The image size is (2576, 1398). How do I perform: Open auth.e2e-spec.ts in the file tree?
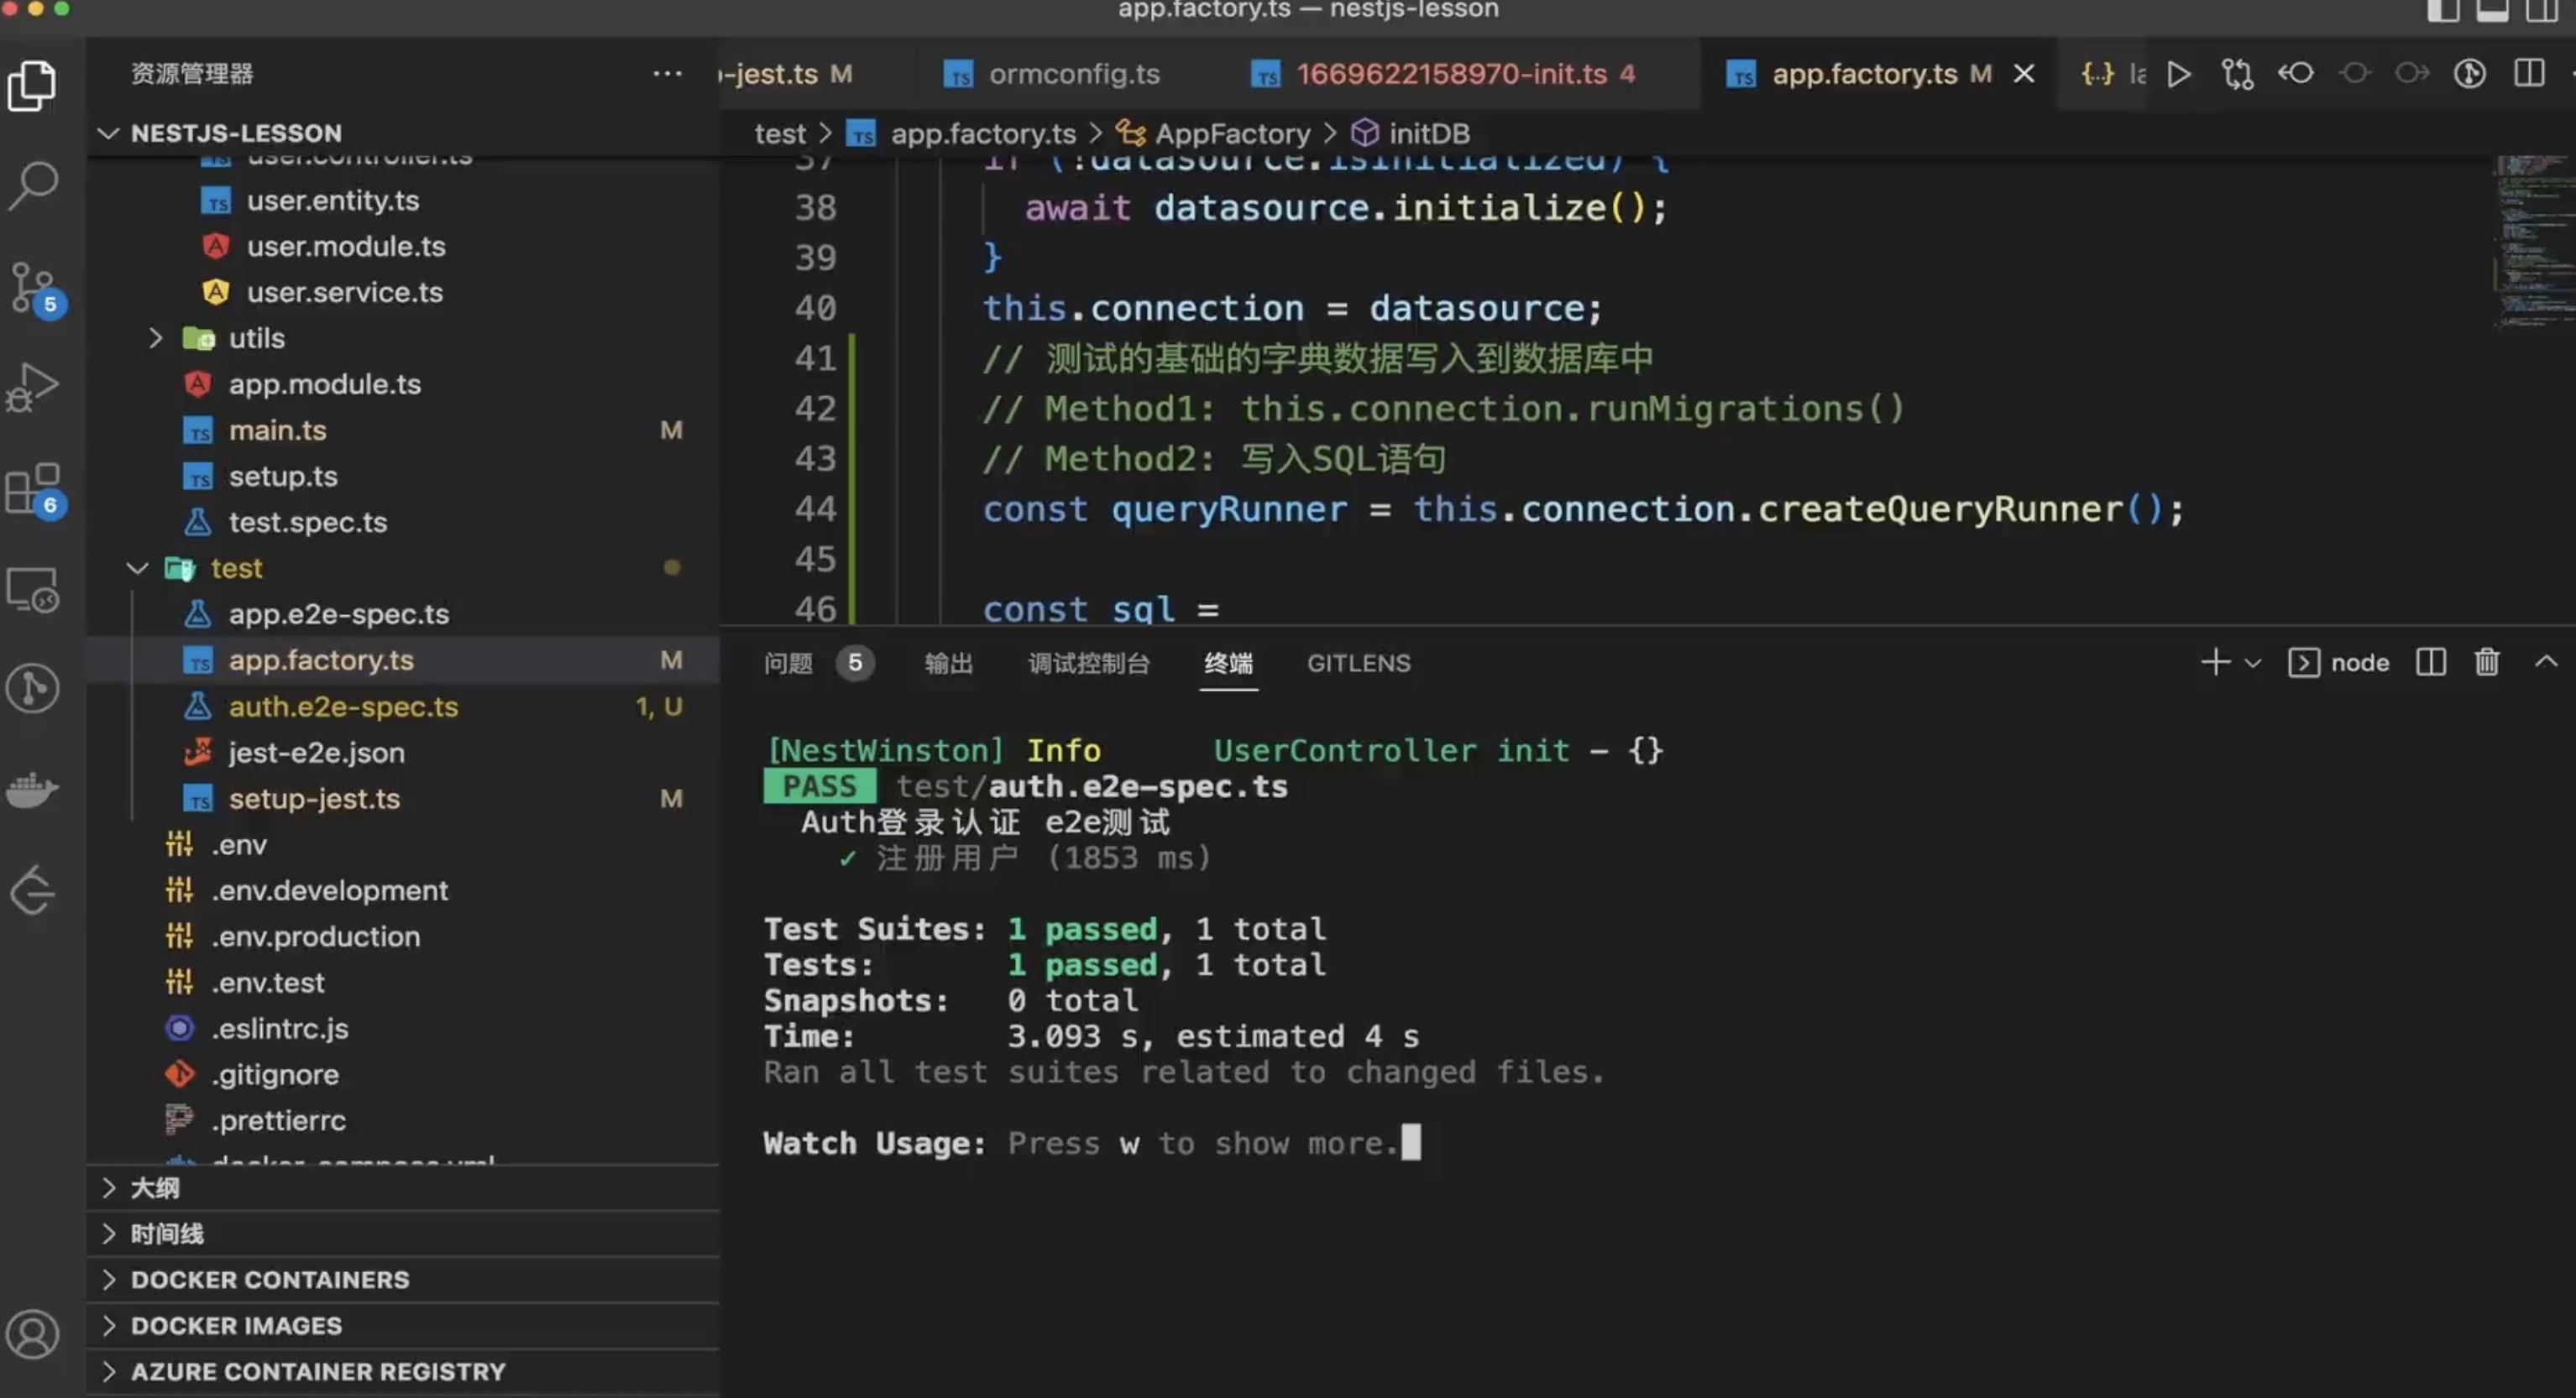point(343,707)
